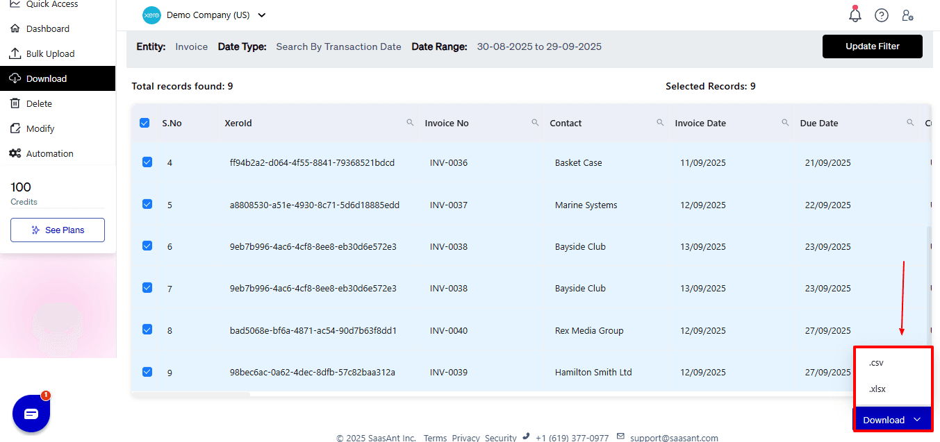Screen dimensions: 940x442
Task: Uncheck the row 4 Basket Case checkbox
Action: [x=147, y=162]
